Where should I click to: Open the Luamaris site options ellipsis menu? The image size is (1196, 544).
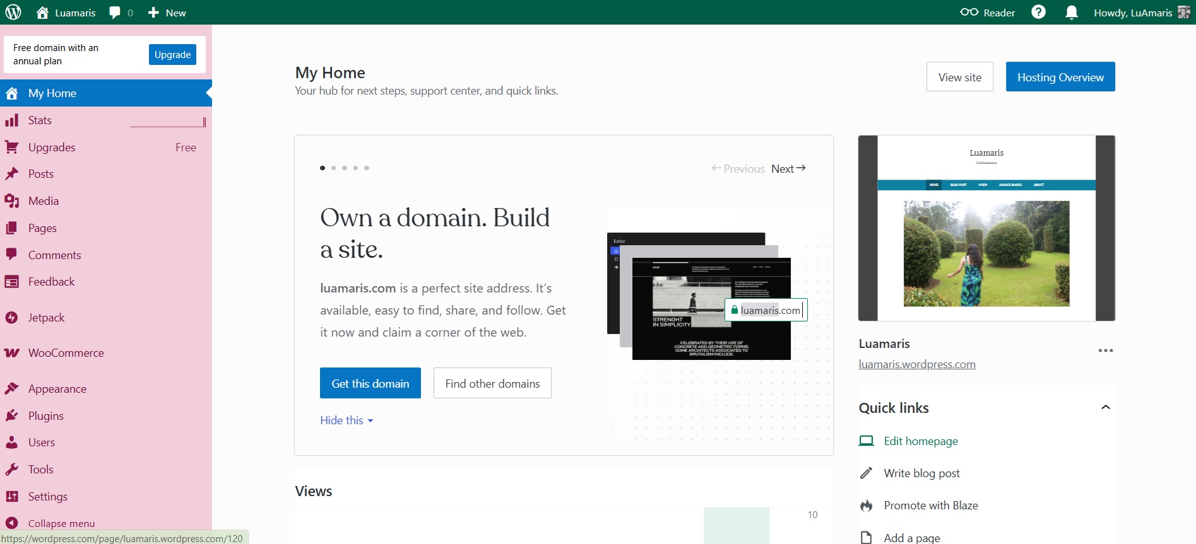[x=1105, y=350]
